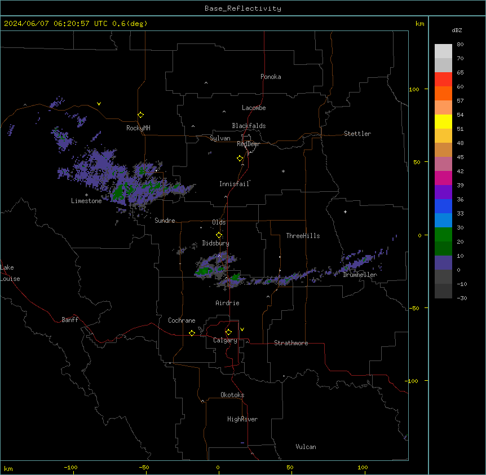Select the magenta 42 dBZ legend swatch

[x=443, y=178]
